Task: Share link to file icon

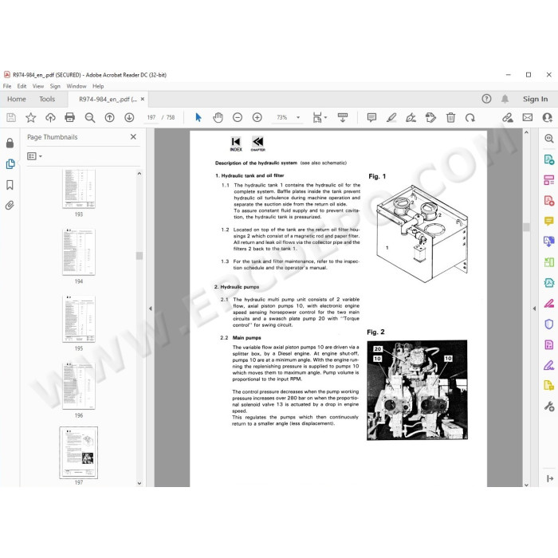Action: pos(508,117)
